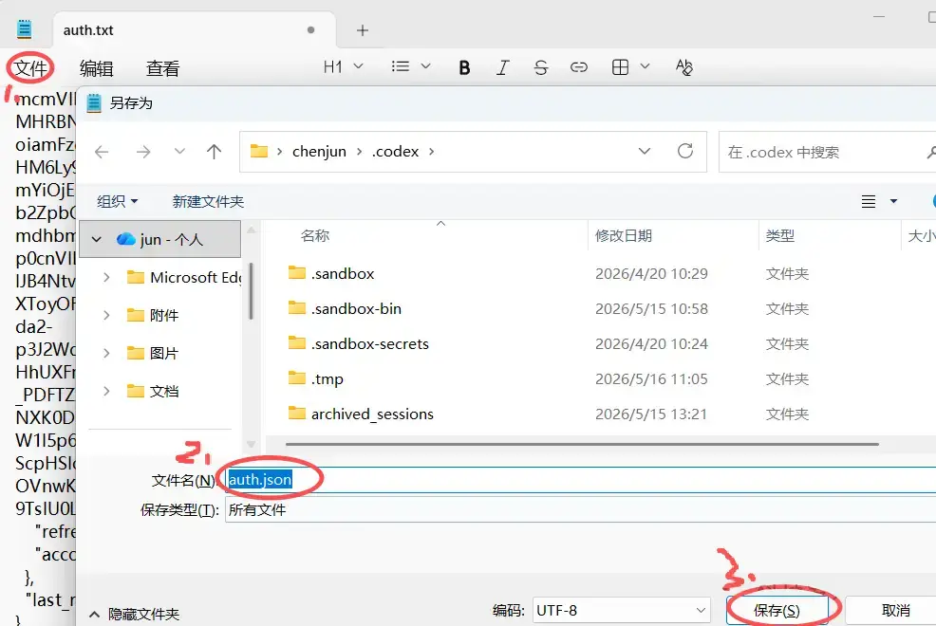Click the horizontal scrollbar in file list
The image size is (936, 626).
[x=582, y=444]
